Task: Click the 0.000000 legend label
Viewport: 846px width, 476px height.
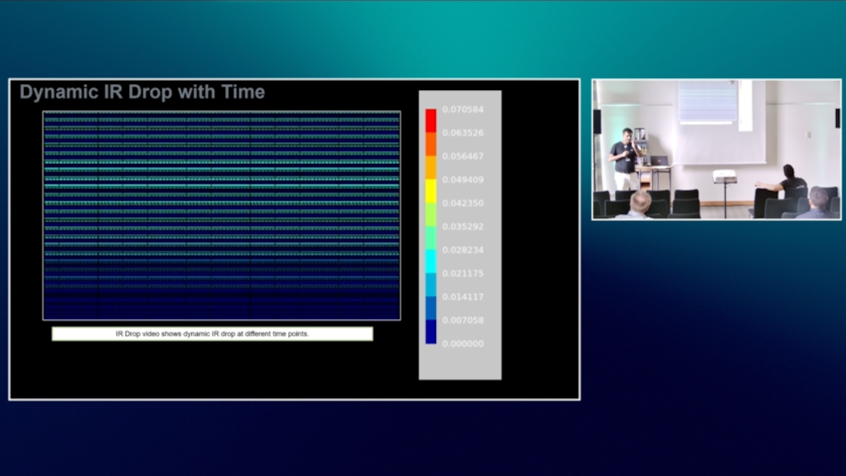Action: point(462,343)
